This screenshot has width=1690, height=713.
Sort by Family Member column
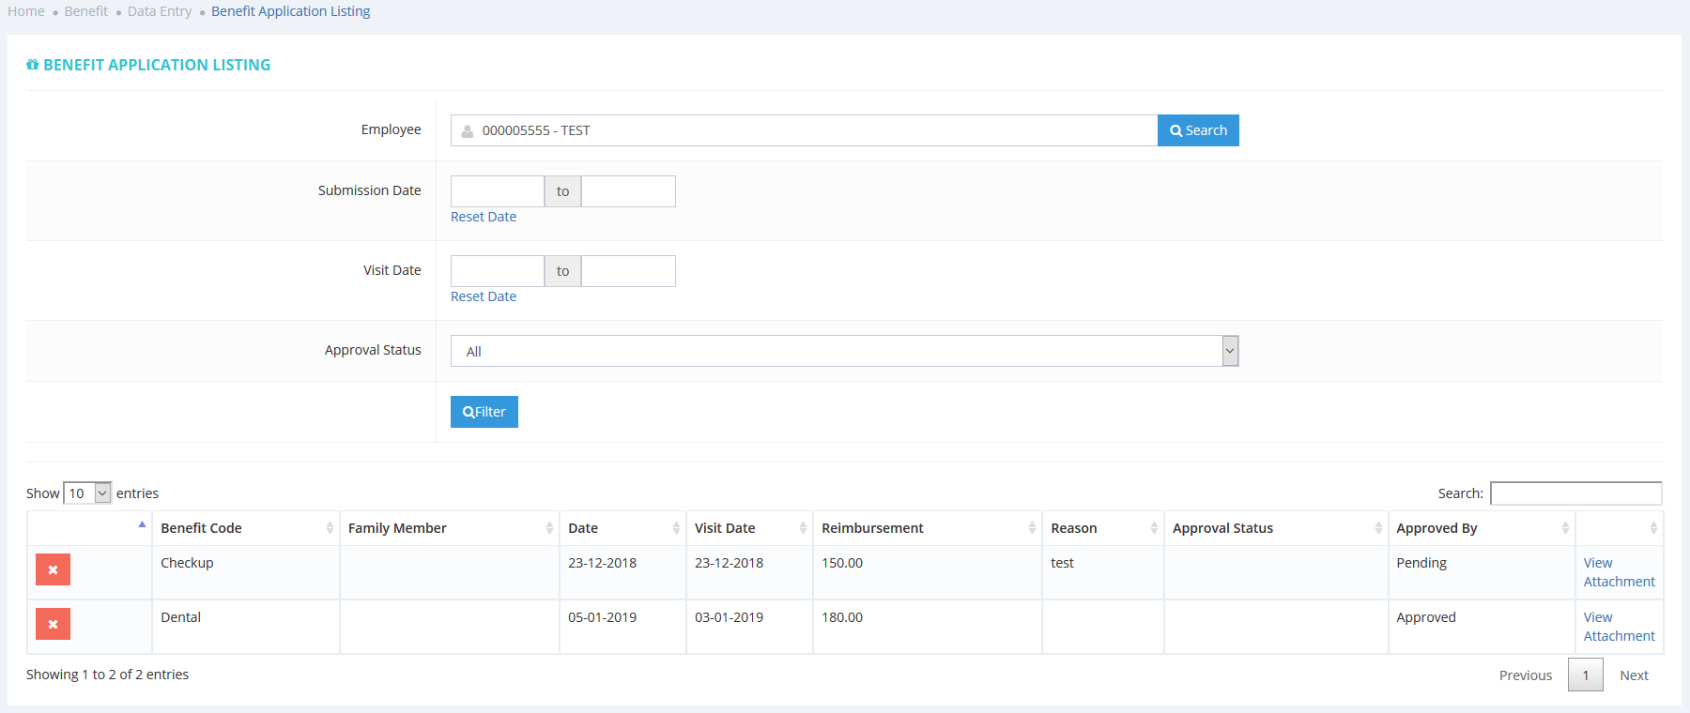pos(397,528)
